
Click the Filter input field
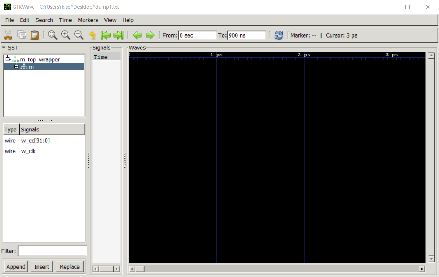point(52,251)
